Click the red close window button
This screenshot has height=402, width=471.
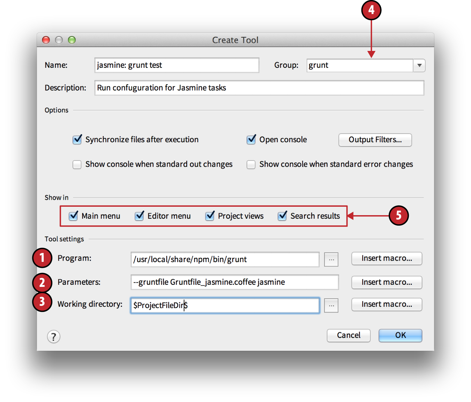46,40
